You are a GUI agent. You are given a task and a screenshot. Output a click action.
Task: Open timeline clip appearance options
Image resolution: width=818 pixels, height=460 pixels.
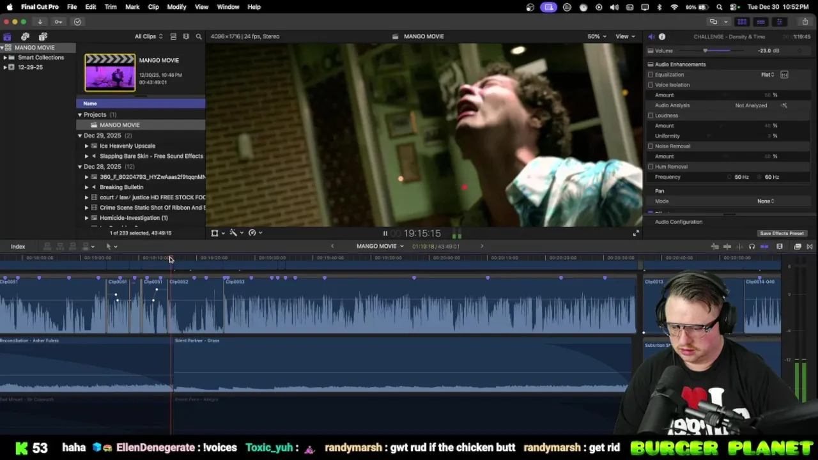[x=780, y=247]
